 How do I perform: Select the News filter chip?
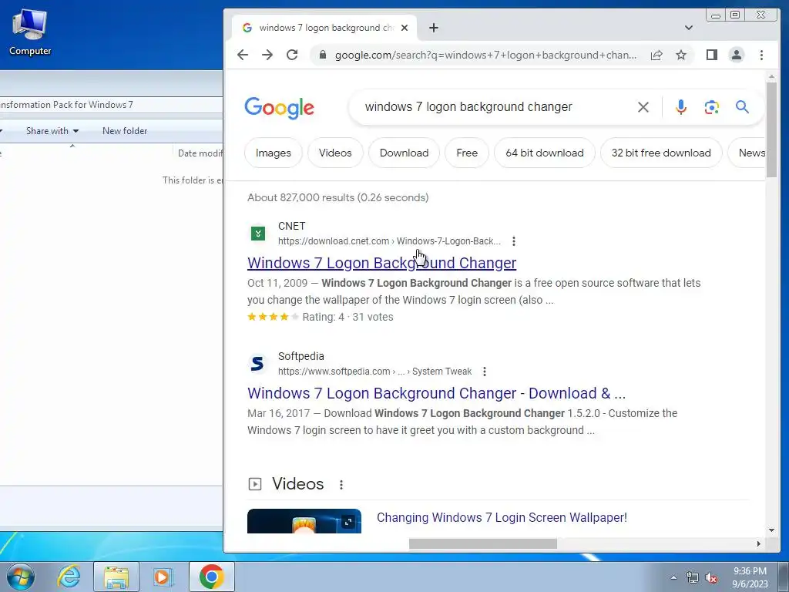[748, 153]
